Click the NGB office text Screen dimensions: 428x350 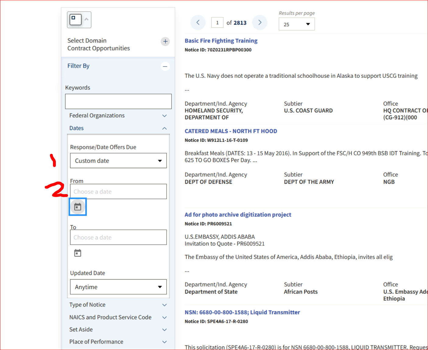pos(389,182)
